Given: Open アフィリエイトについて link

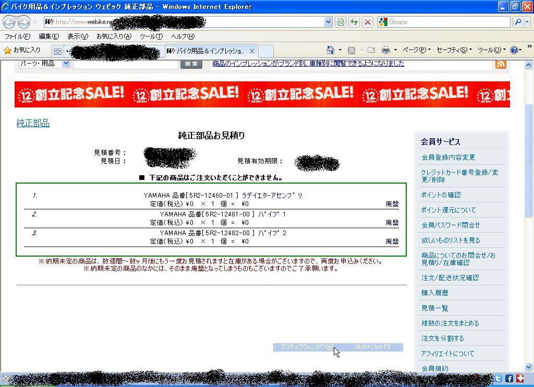Looking at the screenshot, I should [x=447, y=354].
